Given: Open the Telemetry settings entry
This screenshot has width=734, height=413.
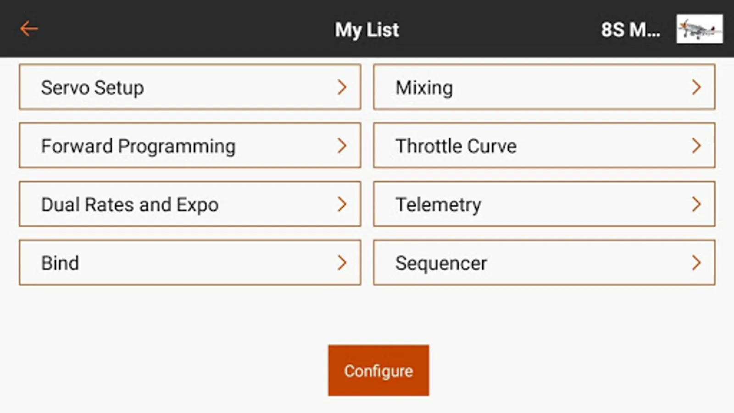Looking at the screenshot, I should tap(544, 204).
